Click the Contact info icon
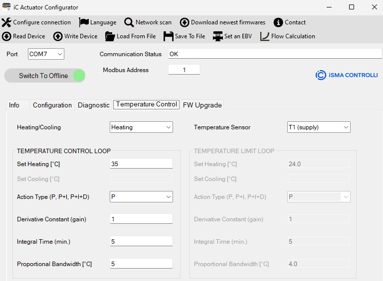This screenshot has width=383, height=281. point(278,22)
